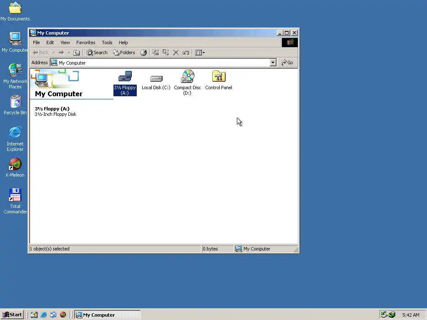
Task: Select My Documents desktop icon
Action: [15, 12]
